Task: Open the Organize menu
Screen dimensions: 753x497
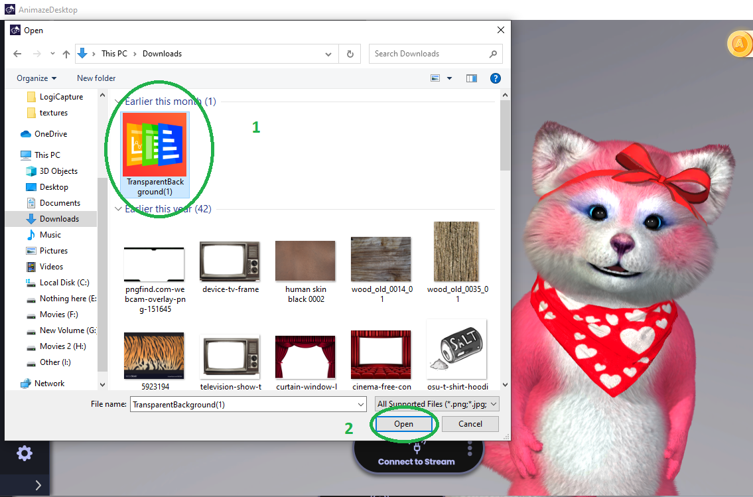Action: pyautogui.click(x=36, y=78)
